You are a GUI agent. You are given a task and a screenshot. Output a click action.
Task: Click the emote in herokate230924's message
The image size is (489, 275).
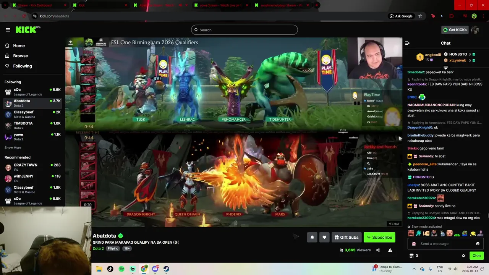(x=440, y=198)
